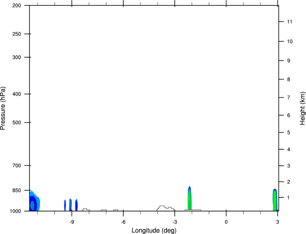This screenshot has height=234, width=306.
Task: Click the Longitude (deg) axis title
Action: (x=154, y=230)
